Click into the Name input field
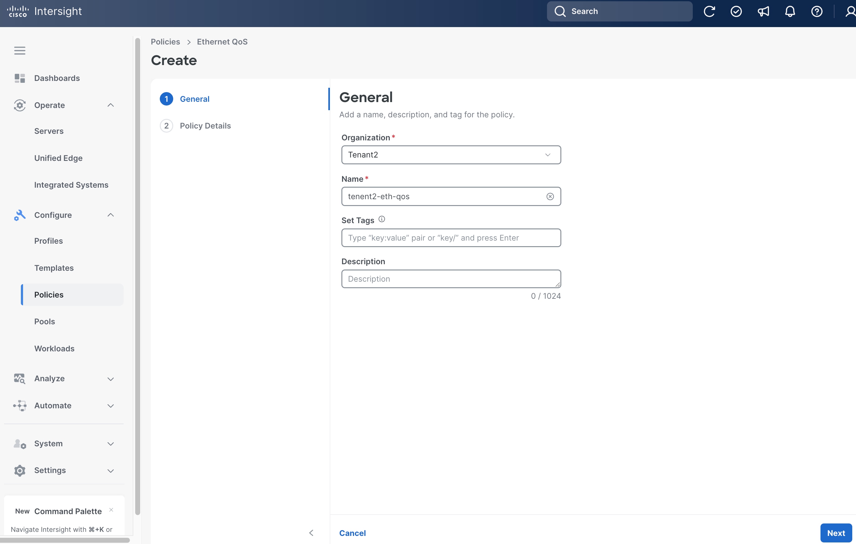856x544 pixels. 451,196
